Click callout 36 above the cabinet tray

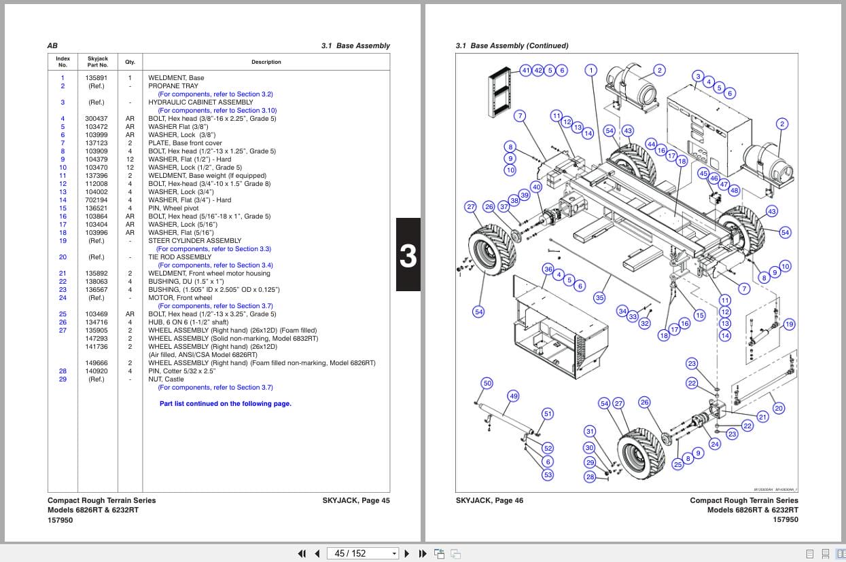coord(548,269)
